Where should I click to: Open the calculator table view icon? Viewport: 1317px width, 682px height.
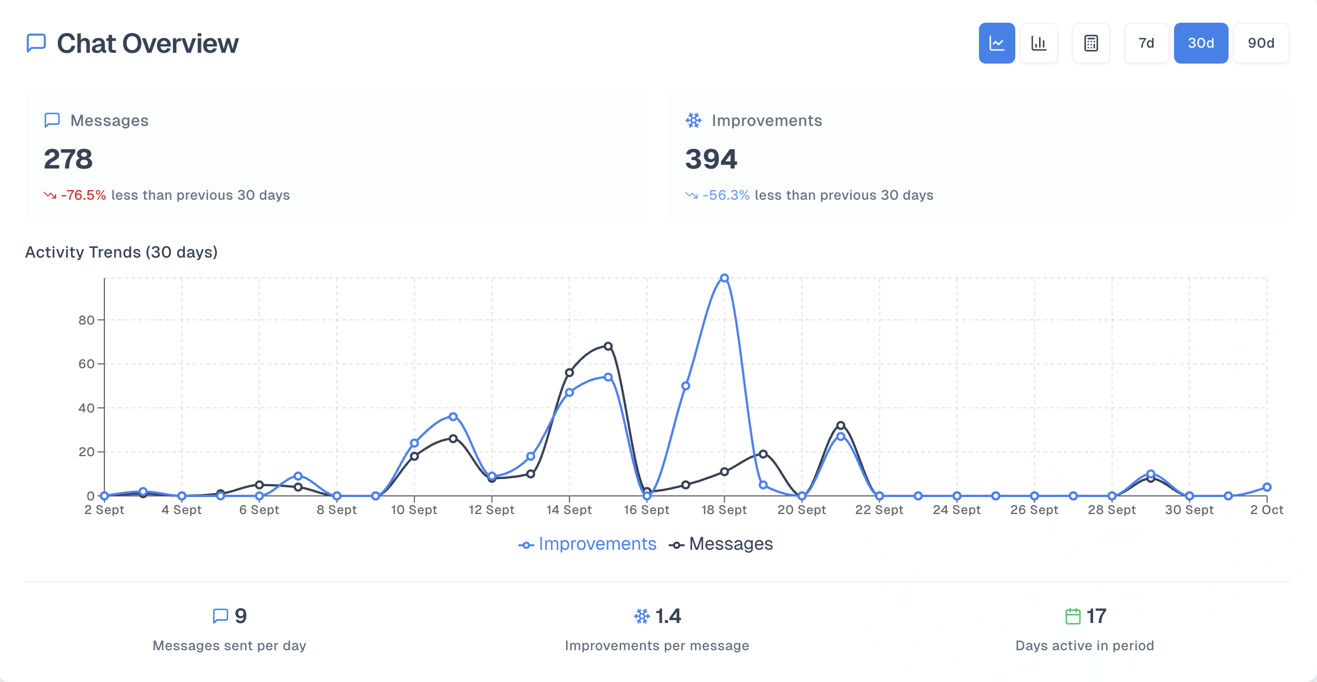[x=1090, y=43]
